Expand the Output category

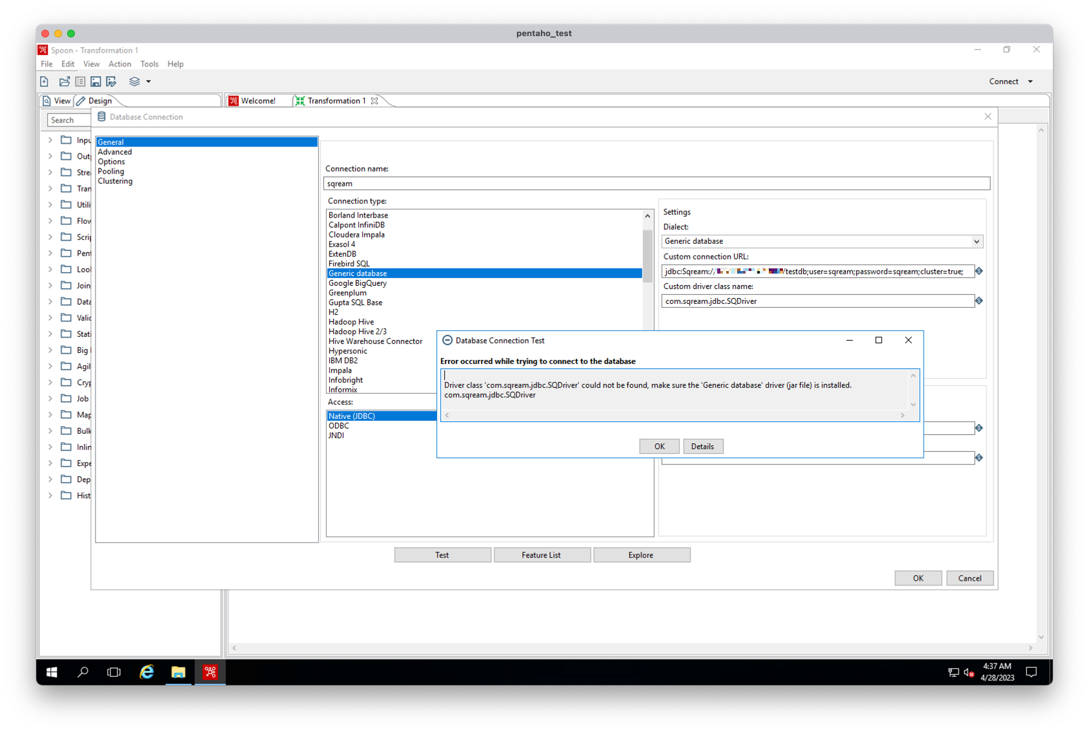click(50, 156)
